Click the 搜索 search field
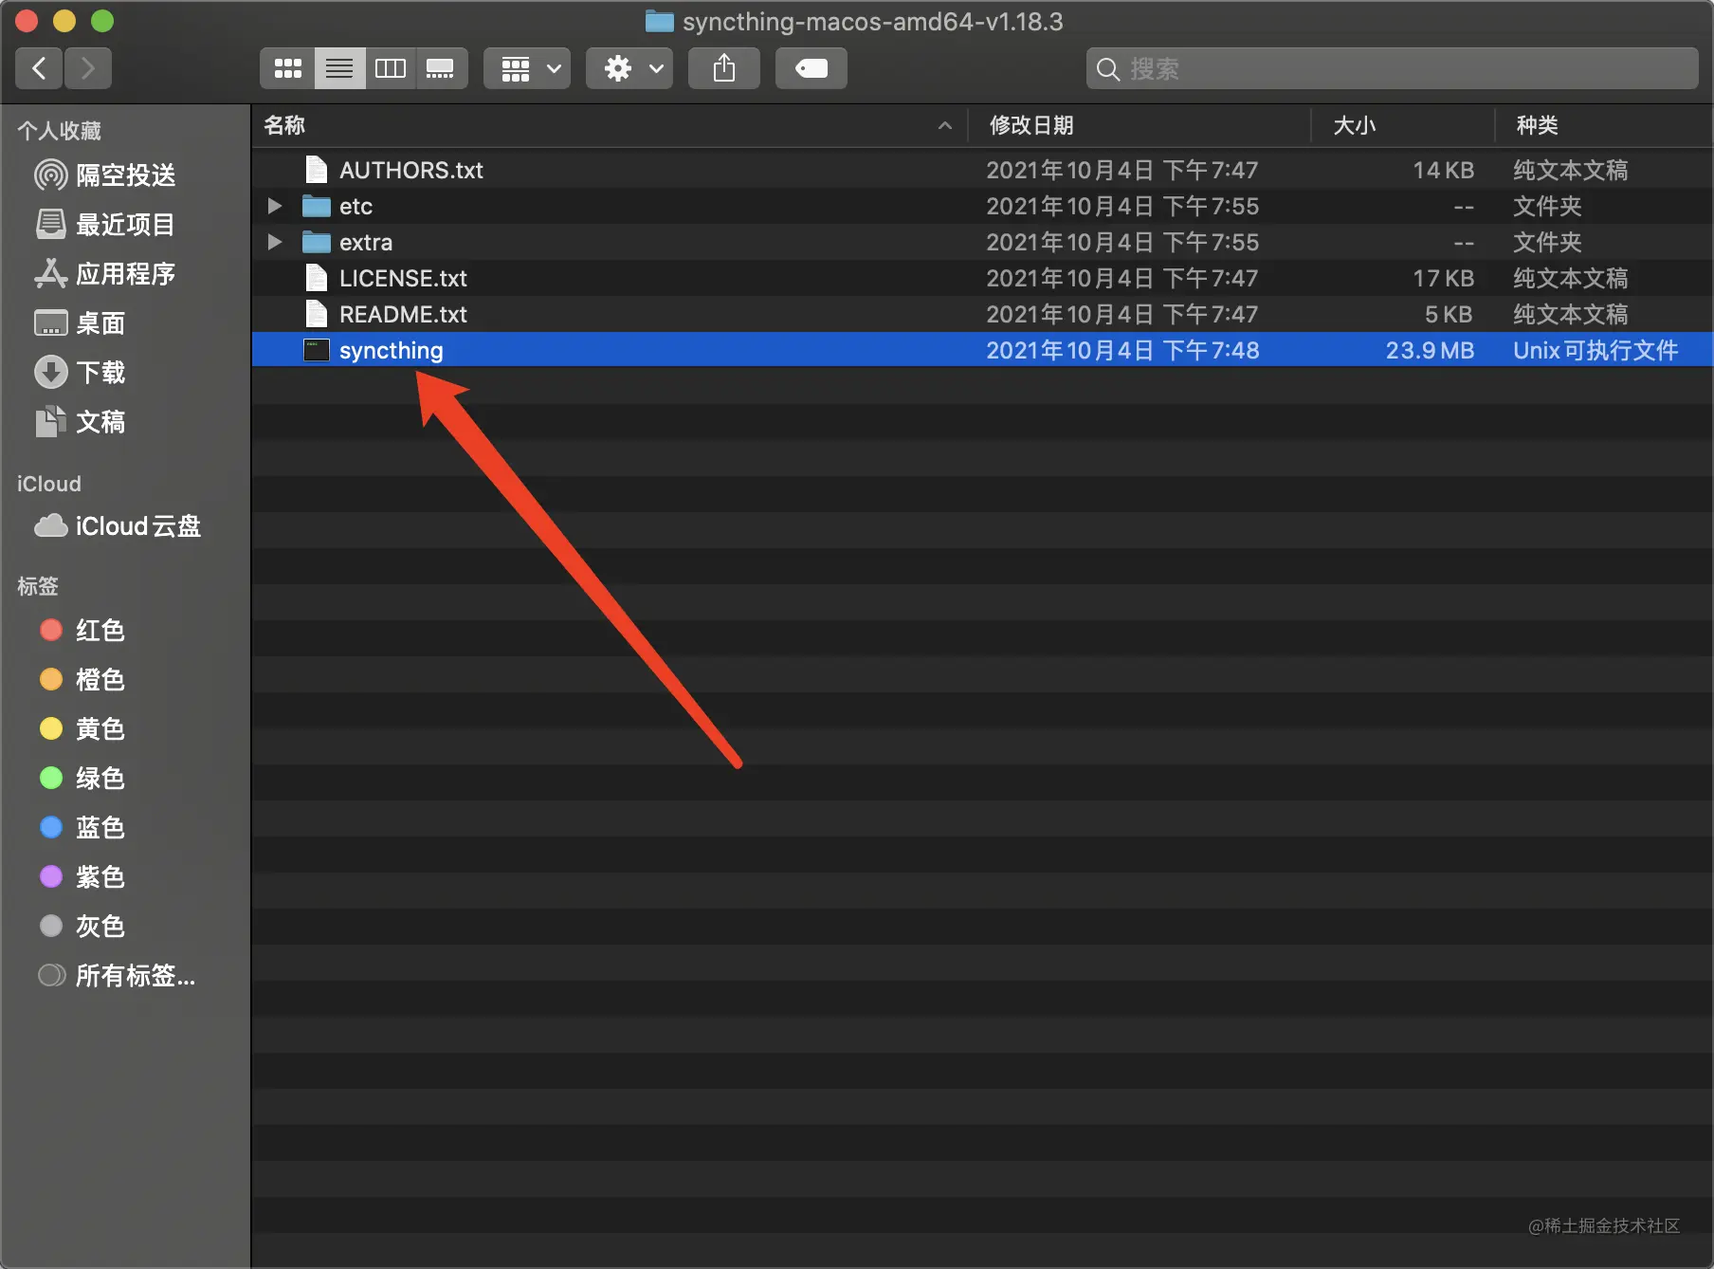Screen dimensions: 1714x1269 pyautogui.click(x=1392, y=68)
